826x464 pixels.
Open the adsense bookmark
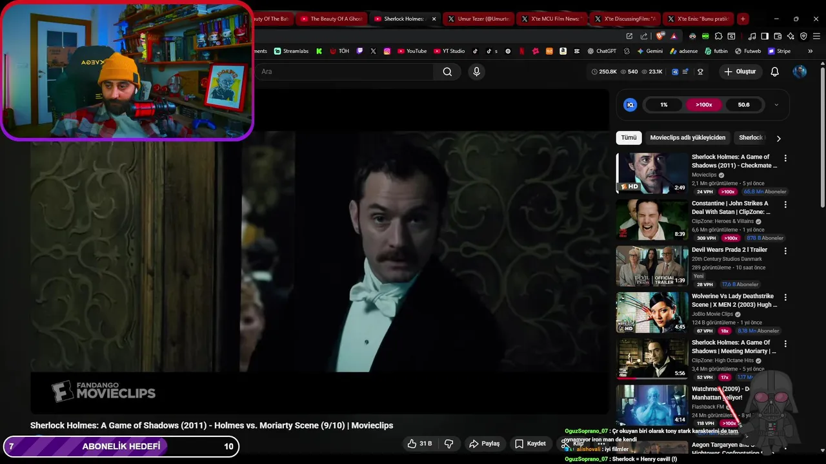(683, 51)
